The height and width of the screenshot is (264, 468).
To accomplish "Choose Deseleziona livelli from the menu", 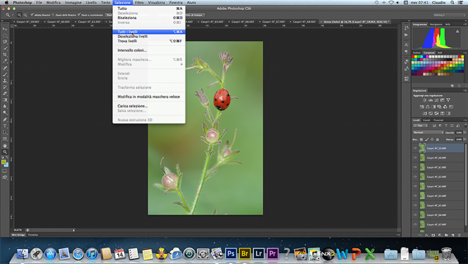I will pyautogui.click(x=149, y=36).
